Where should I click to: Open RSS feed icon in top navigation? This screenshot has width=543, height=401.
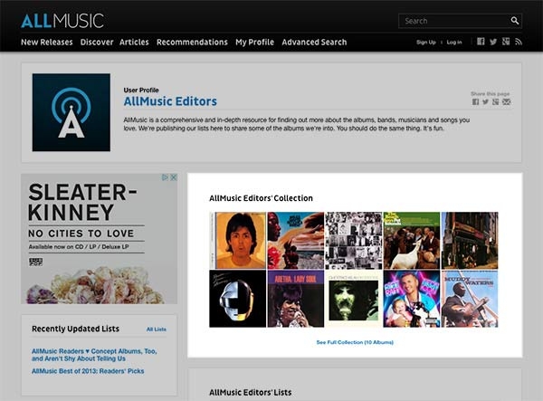[518, 42]
